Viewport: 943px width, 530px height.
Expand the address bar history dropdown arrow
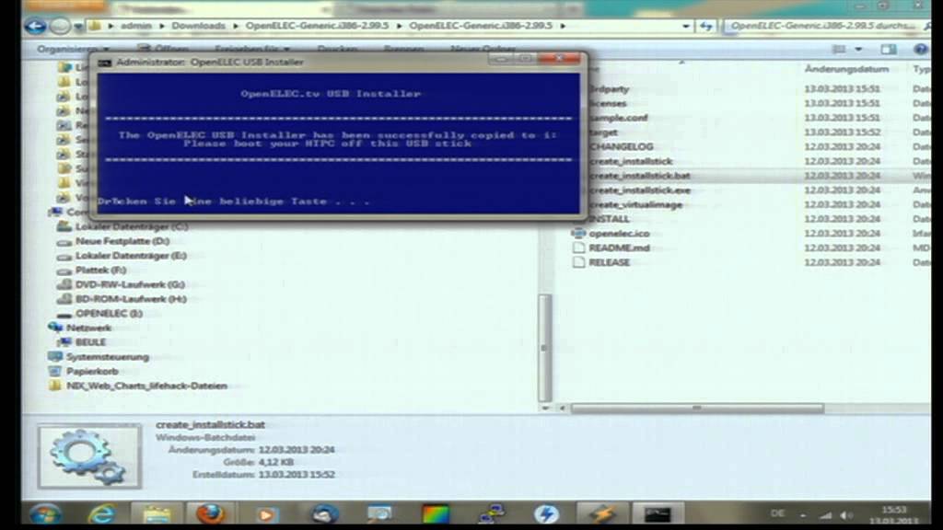click(x=686, y=26)
